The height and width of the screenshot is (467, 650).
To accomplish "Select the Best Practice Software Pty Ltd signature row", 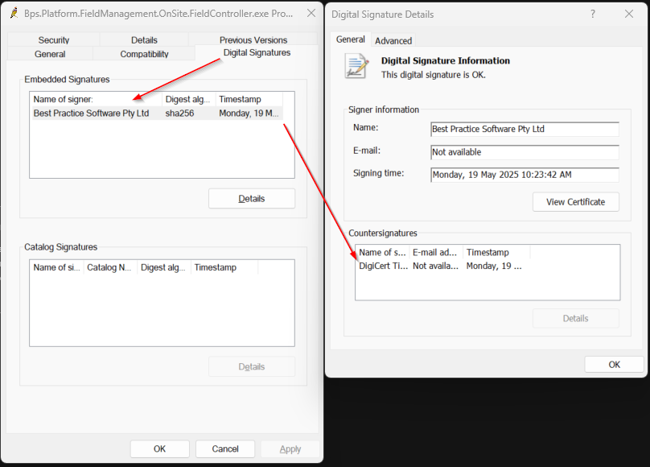I will coord(158,114).
